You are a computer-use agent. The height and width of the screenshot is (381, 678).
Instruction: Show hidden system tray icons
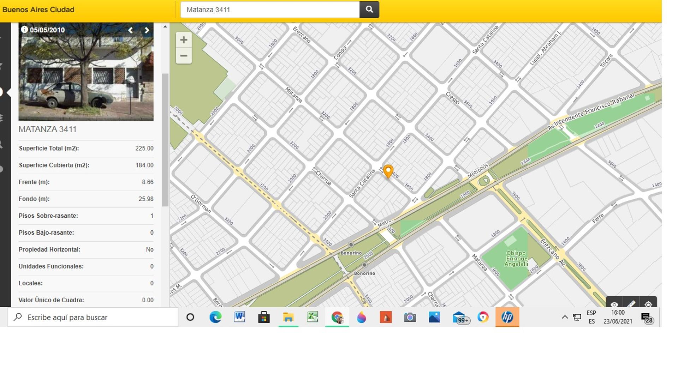pyautogui.click(x=565, y=317)
